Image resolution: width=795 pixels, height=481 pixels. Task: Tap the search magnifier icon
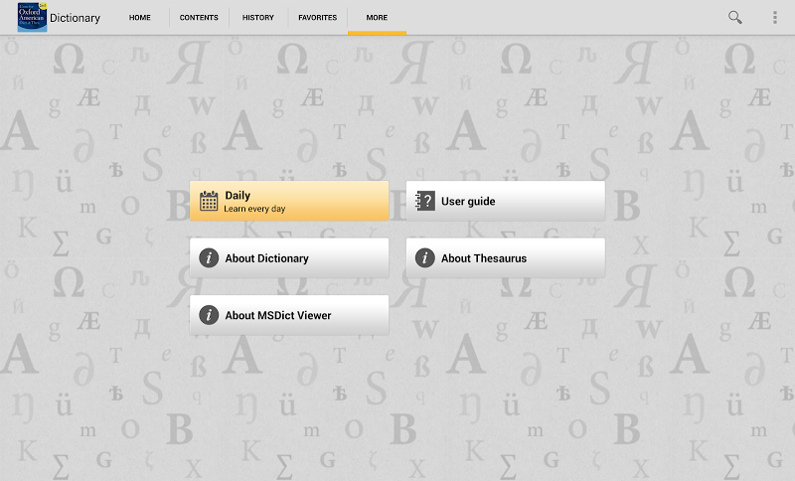coord(735,17)
